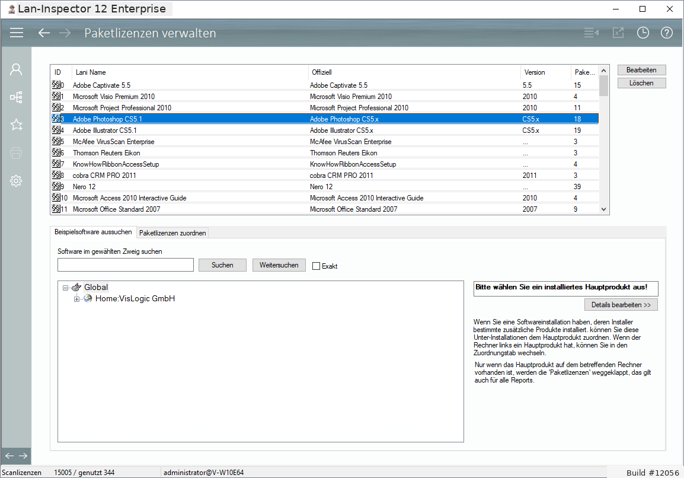684x478 pixels.
Task: Click the Weitersuchen button
Action: [x=279, y=265]
